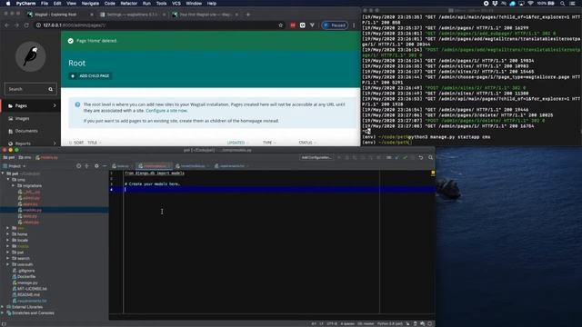Open the browser three-dot menu
The width and height of the screenshot is (582, 327).
point(354,25)
